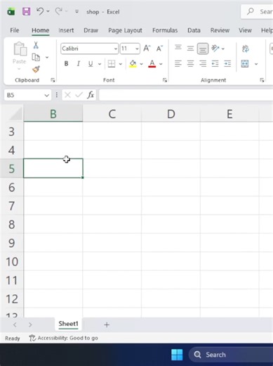The width and height of the screenshot is (273, 366).
Task: Open the Review tab
Action: tap(220, 30)
